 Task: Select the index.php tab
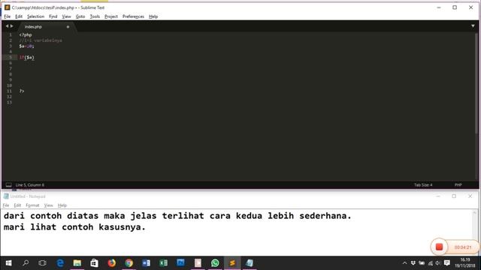coord(33,27)
